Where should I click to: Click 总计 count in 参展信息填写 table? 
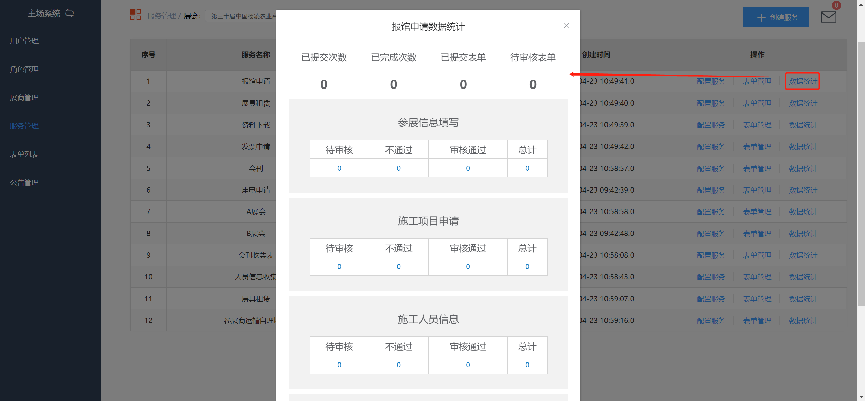(527, 168)
